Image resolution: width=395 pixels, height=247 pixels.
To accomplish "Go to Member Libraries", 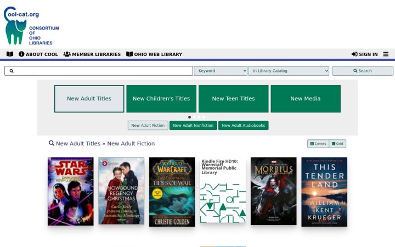I will [x=92, y=54].
